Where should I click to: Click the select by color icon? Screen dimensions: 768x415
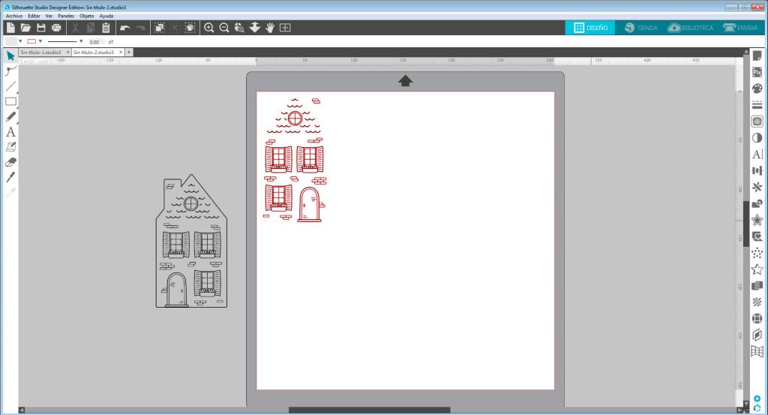pos(190,28)
